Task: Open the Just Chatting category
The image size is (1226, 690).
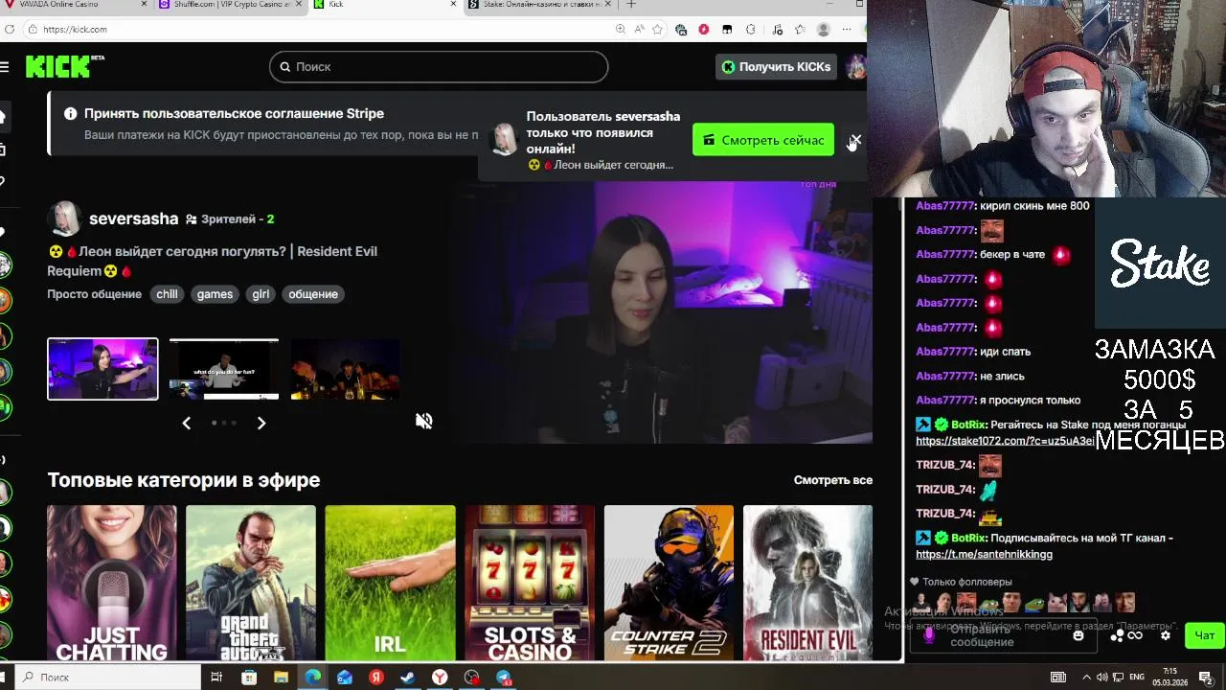Action: click(x=112, y=583)
